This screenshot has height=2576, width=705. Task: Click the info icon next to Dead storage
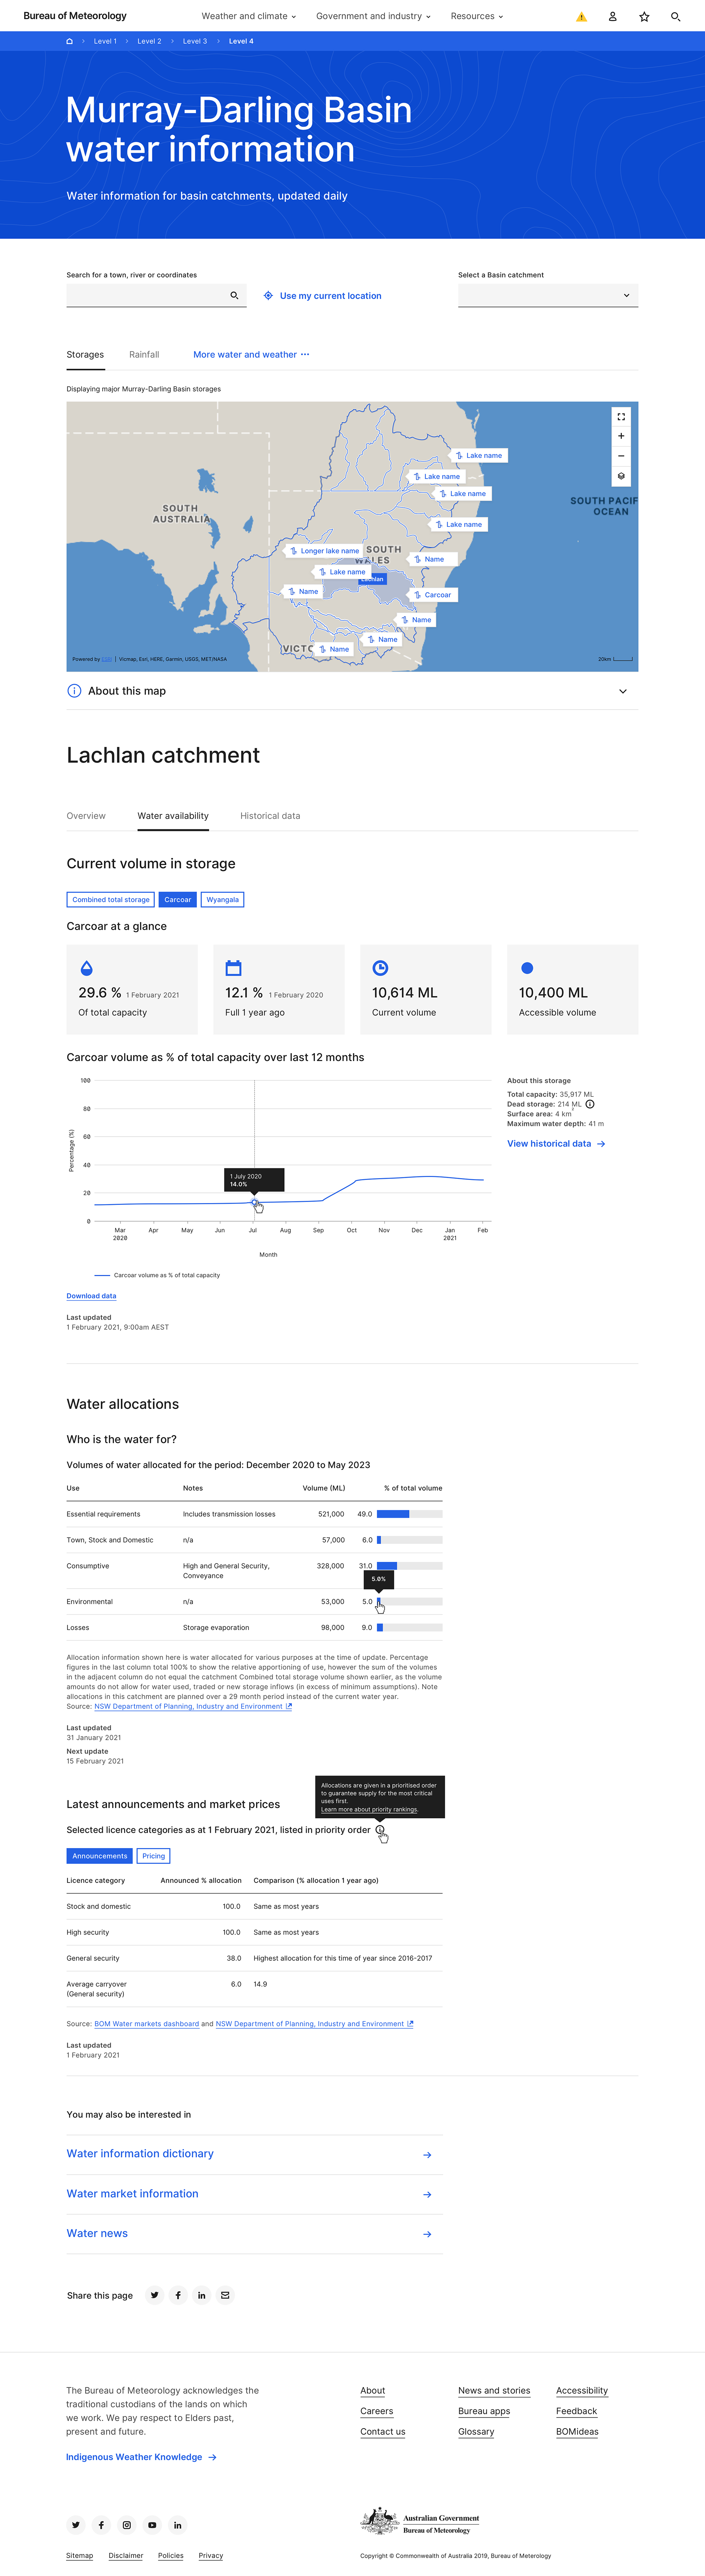tap(590, 1104)
